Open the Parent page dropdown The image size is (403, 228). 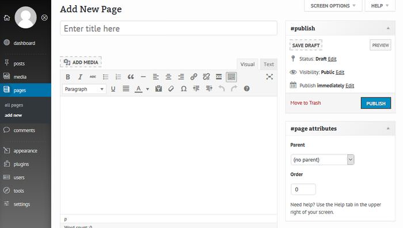click(x=322, y=159)
